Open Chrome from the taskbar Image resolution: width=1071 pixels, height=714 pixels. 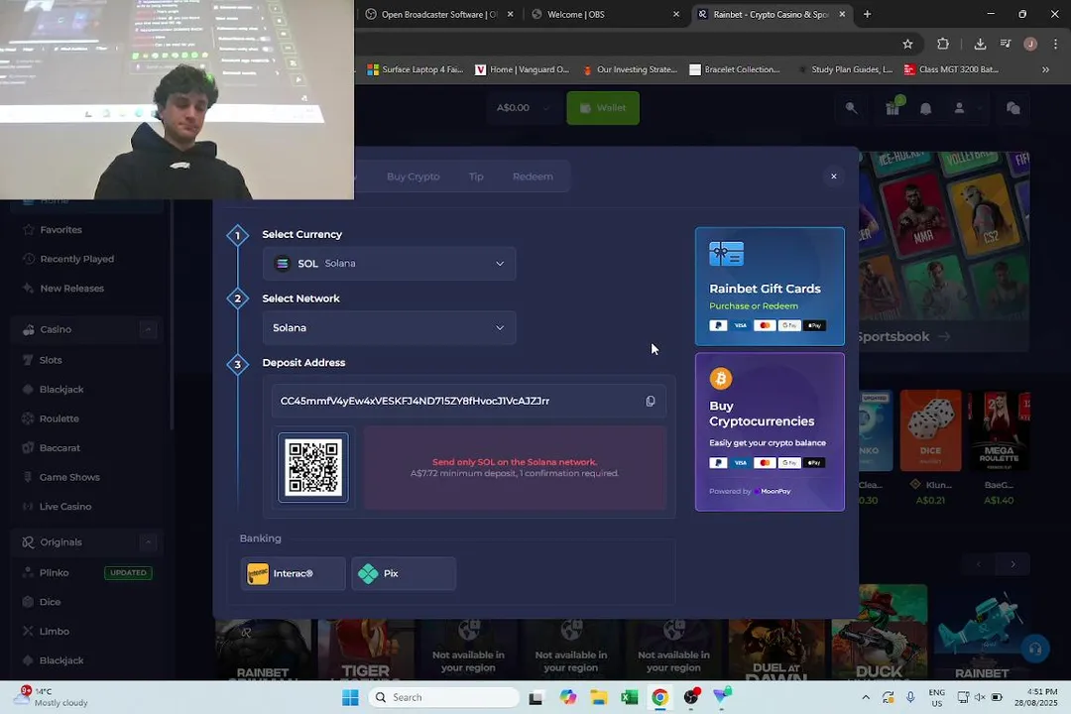[x=659, y=697]
